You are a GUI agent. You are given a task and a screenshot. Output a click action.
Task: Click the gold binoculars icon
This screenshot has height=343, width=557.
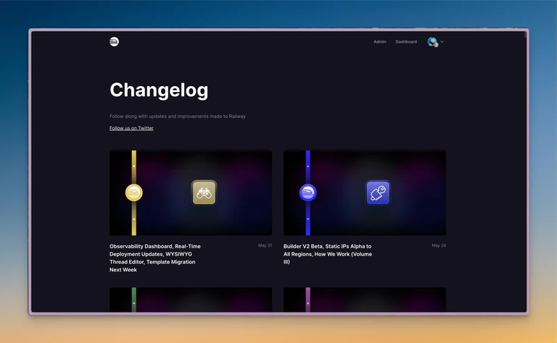click(204, 192)
